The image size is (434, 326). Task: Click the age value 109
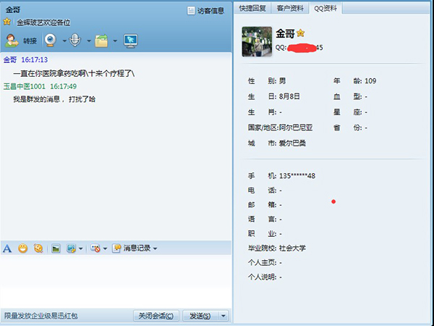[x=370, y=80]
